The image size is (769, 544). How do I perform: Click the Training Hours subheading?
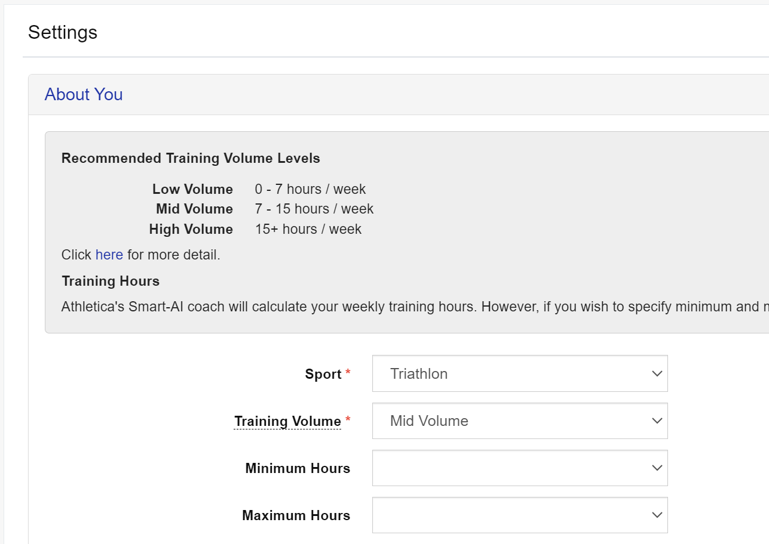pos(111,282)
